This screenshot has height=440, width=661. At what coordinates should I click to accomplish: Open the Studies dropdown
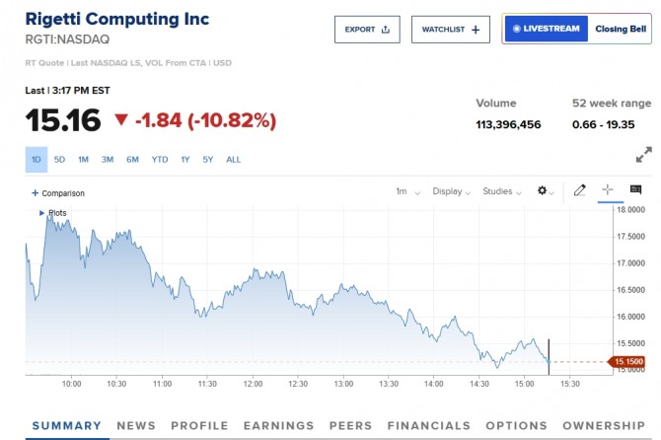click(x=501, y=191)
